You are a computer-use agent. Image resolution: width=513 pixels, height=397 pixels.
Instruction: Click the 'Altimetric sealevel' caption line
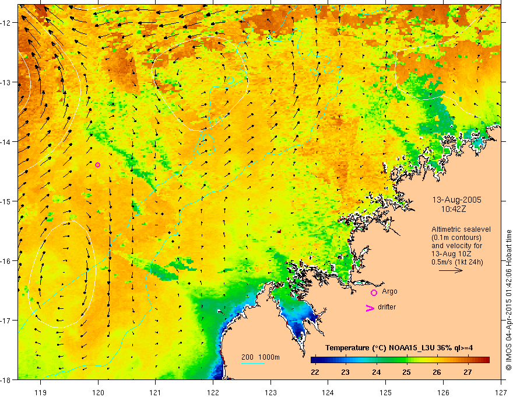[x=461, y=229]
